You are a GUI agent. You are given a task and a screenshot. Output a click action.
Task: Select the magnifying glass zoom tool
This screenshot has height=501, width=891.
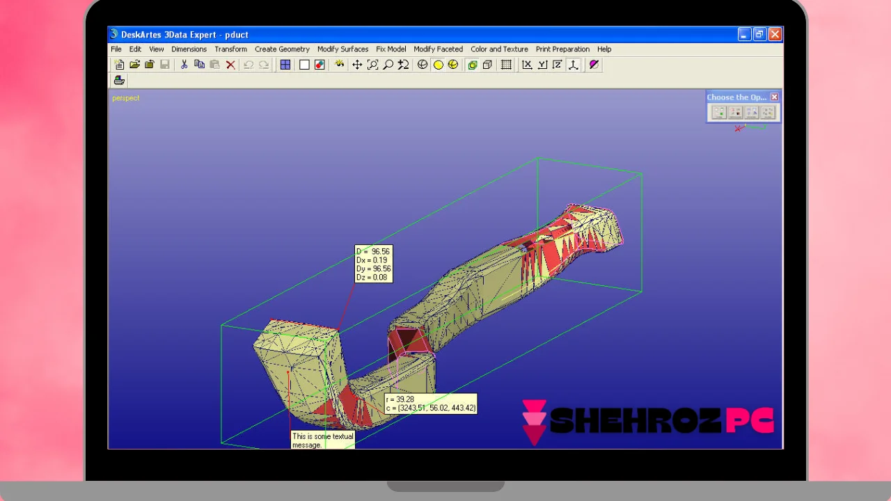tap(388, 65)
